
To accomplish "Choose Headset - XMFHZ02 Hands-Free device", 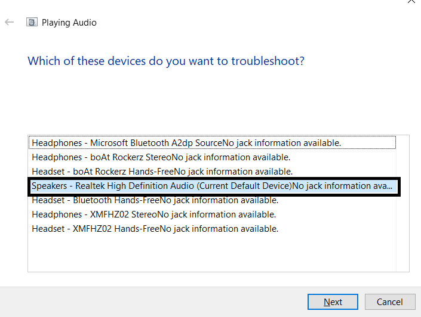I will [212, 229].
